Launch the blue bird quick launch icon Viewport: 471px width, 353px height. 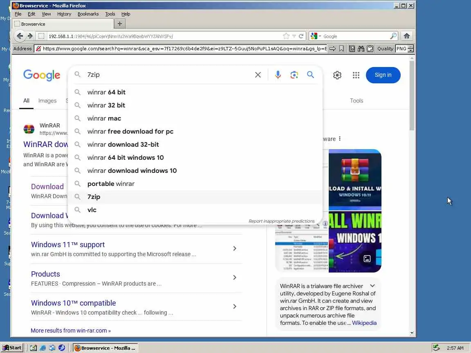tap(62, 348)
